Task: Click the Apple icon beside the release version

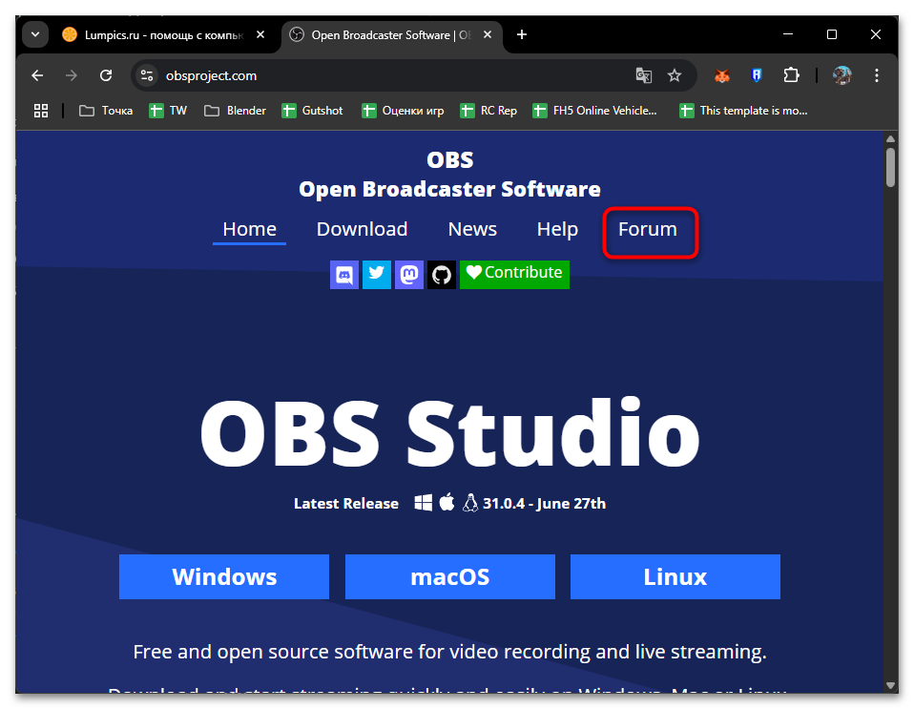Action: click(447, 502)
